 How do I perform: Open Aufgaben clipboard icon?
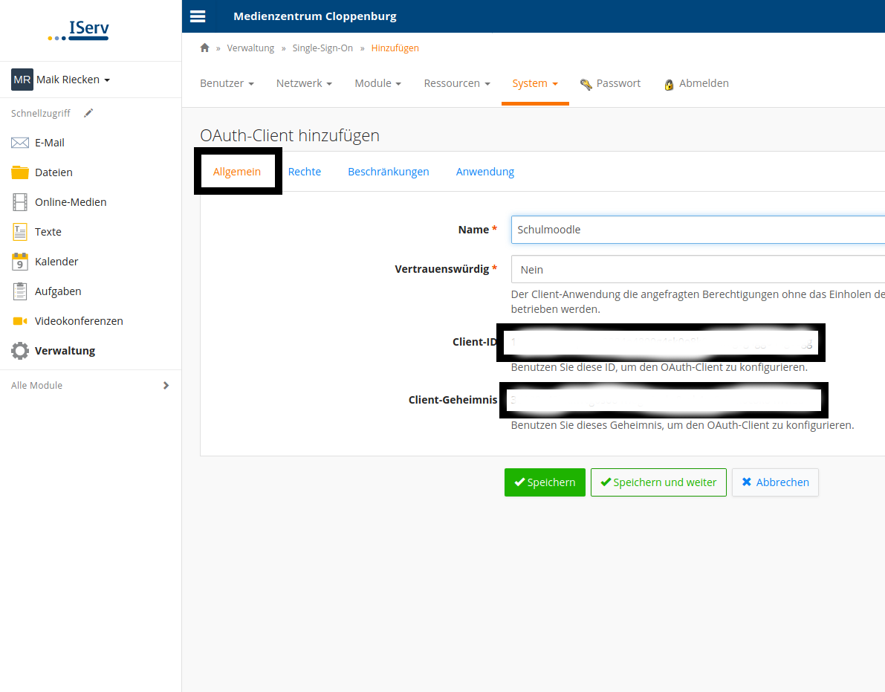[x=20, y=291]
